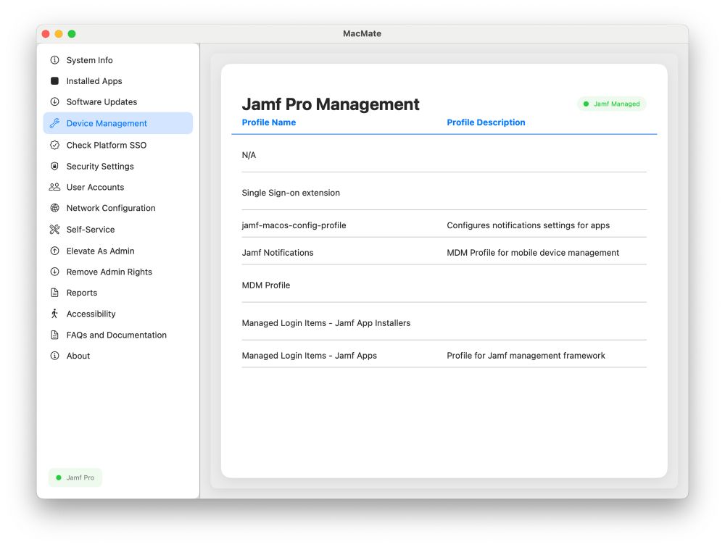
Task: Click the MacMate window title
Action: tap(362, 34)
